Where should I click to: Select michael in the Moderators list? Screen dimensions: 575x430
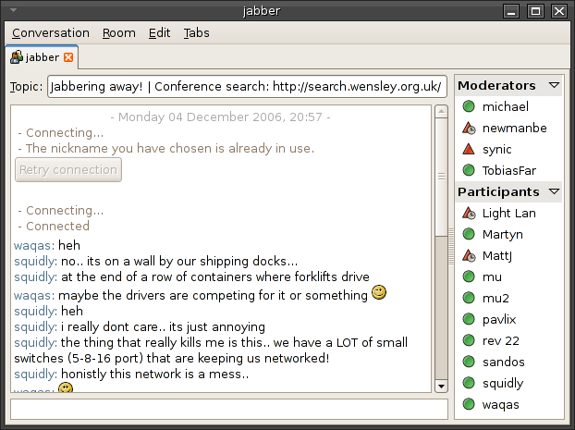click(x=508, y=106)
